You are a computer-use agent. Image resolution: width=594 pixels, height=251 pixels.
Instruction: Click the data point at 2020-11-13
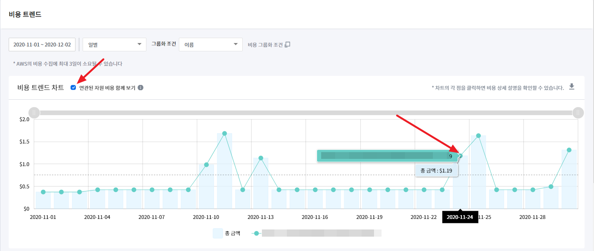coord(261,158)
